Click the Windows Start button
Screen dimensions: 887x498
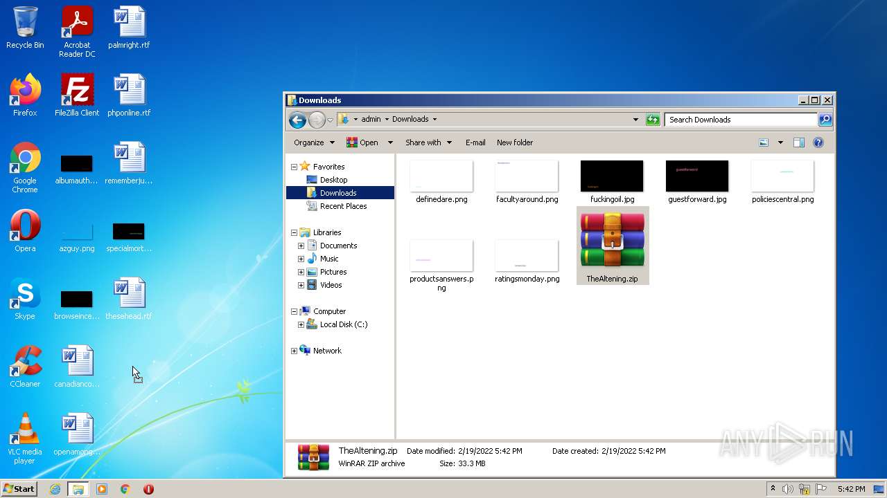click(19, 489)
